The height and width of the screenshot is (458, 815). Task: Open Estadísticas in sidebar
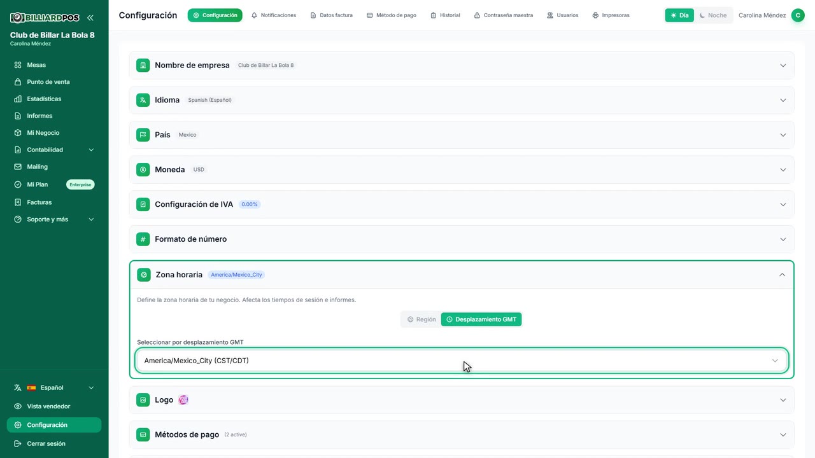click(x=54, y=99)
